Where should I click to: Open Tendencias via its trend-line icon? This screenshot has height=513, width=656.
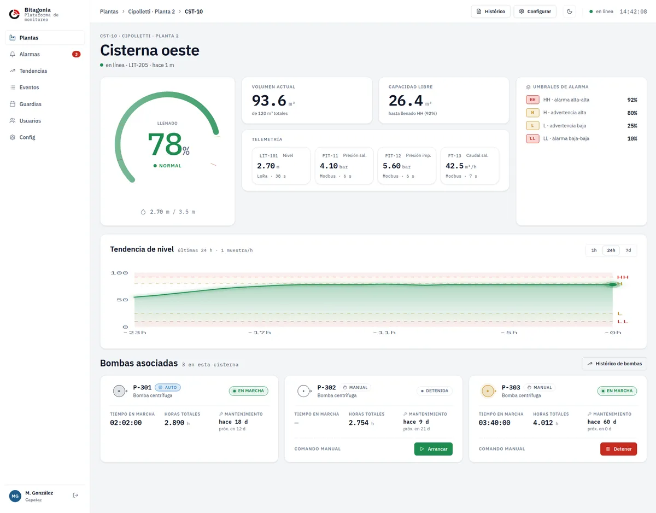coord(13,71)
